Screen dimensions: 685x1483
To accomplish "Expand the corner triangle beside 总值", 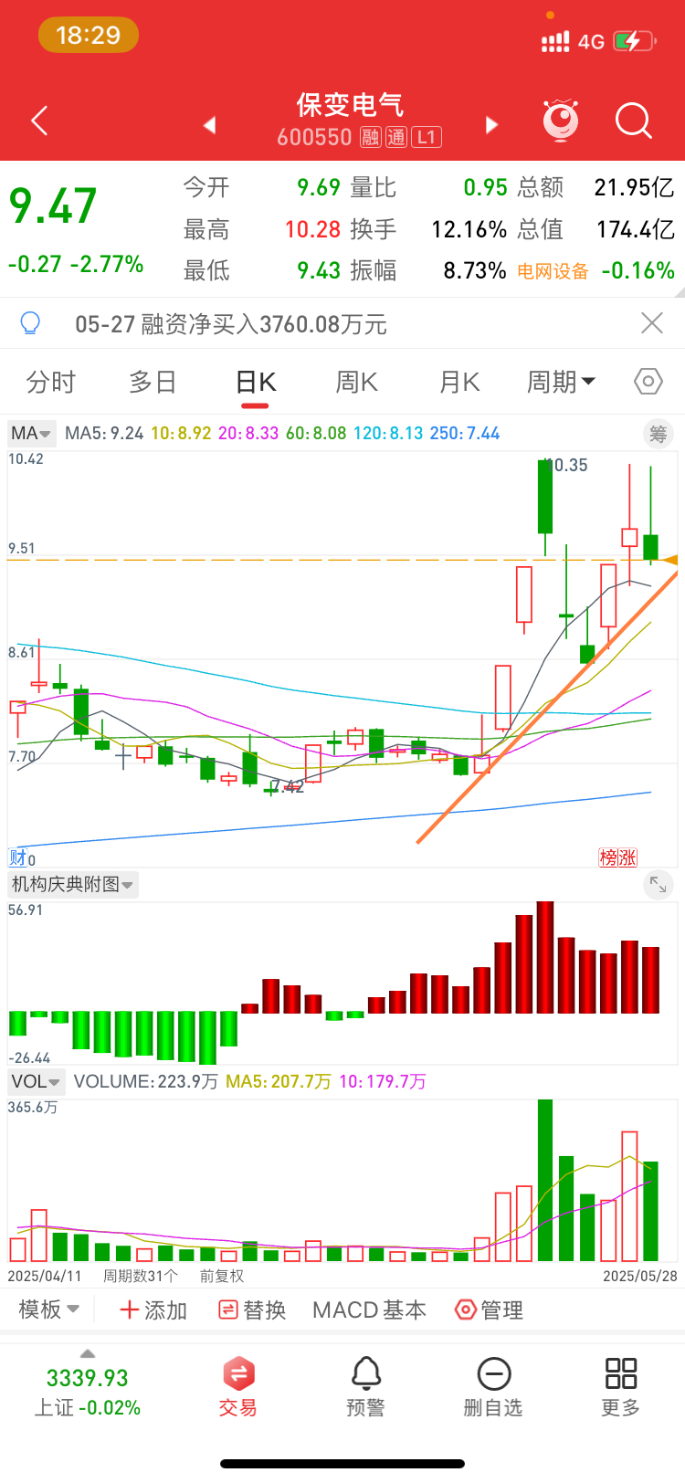I will tap(679, 293).
